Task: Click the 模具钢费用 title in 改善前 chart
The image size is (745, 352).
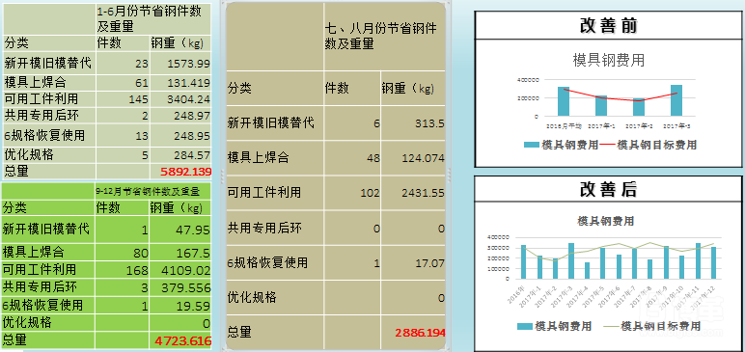Action: click(x=609, y=60)
